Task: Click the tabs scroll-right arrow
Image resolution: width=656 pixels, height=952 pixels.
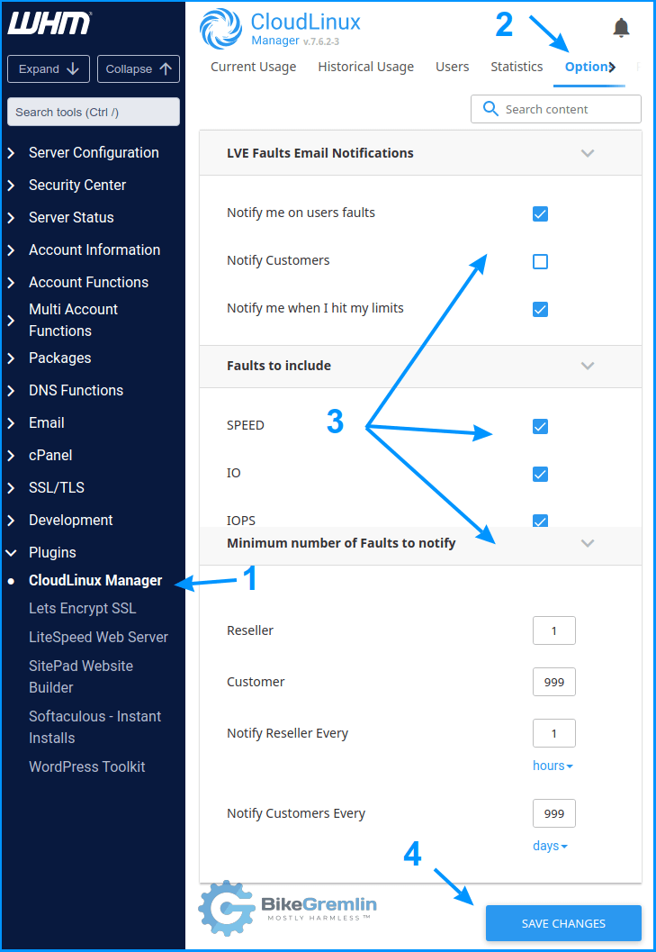Action: click(612, 67)
